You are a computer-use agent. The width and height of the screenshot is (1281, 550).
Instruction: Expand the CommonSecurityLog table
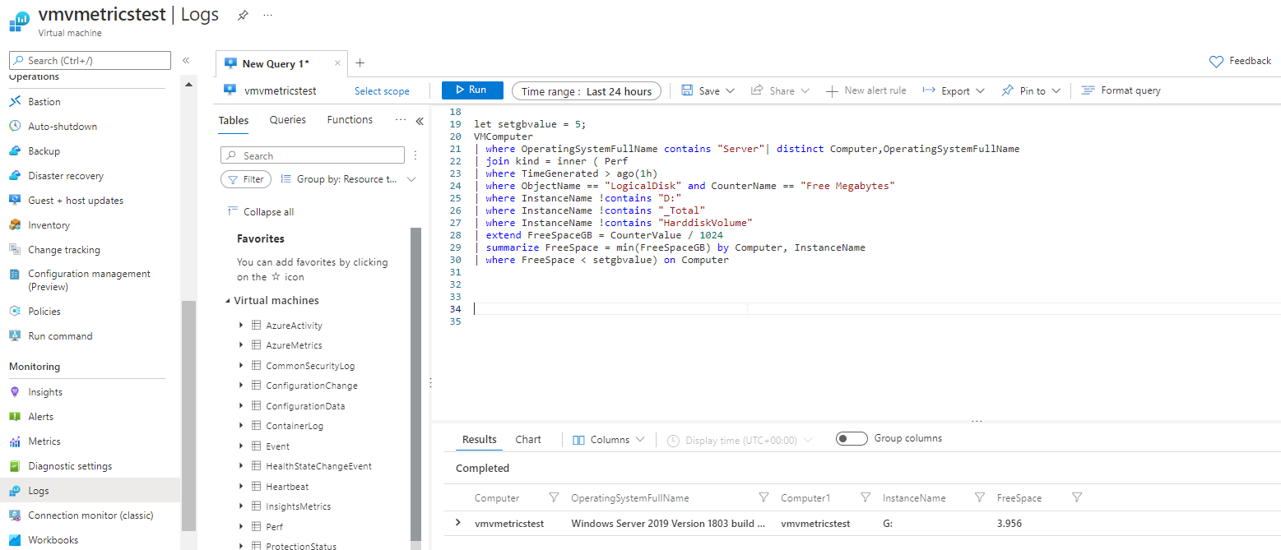(x=241, y=365)
